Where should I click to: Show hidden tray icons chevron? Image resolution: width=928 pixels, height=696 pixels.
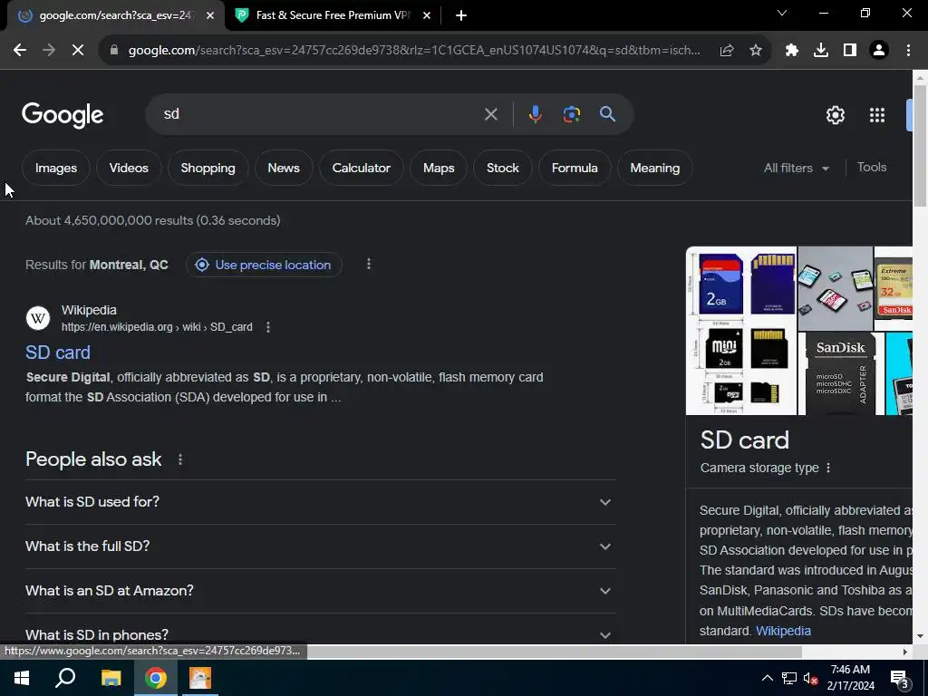(x=767, y=678)
